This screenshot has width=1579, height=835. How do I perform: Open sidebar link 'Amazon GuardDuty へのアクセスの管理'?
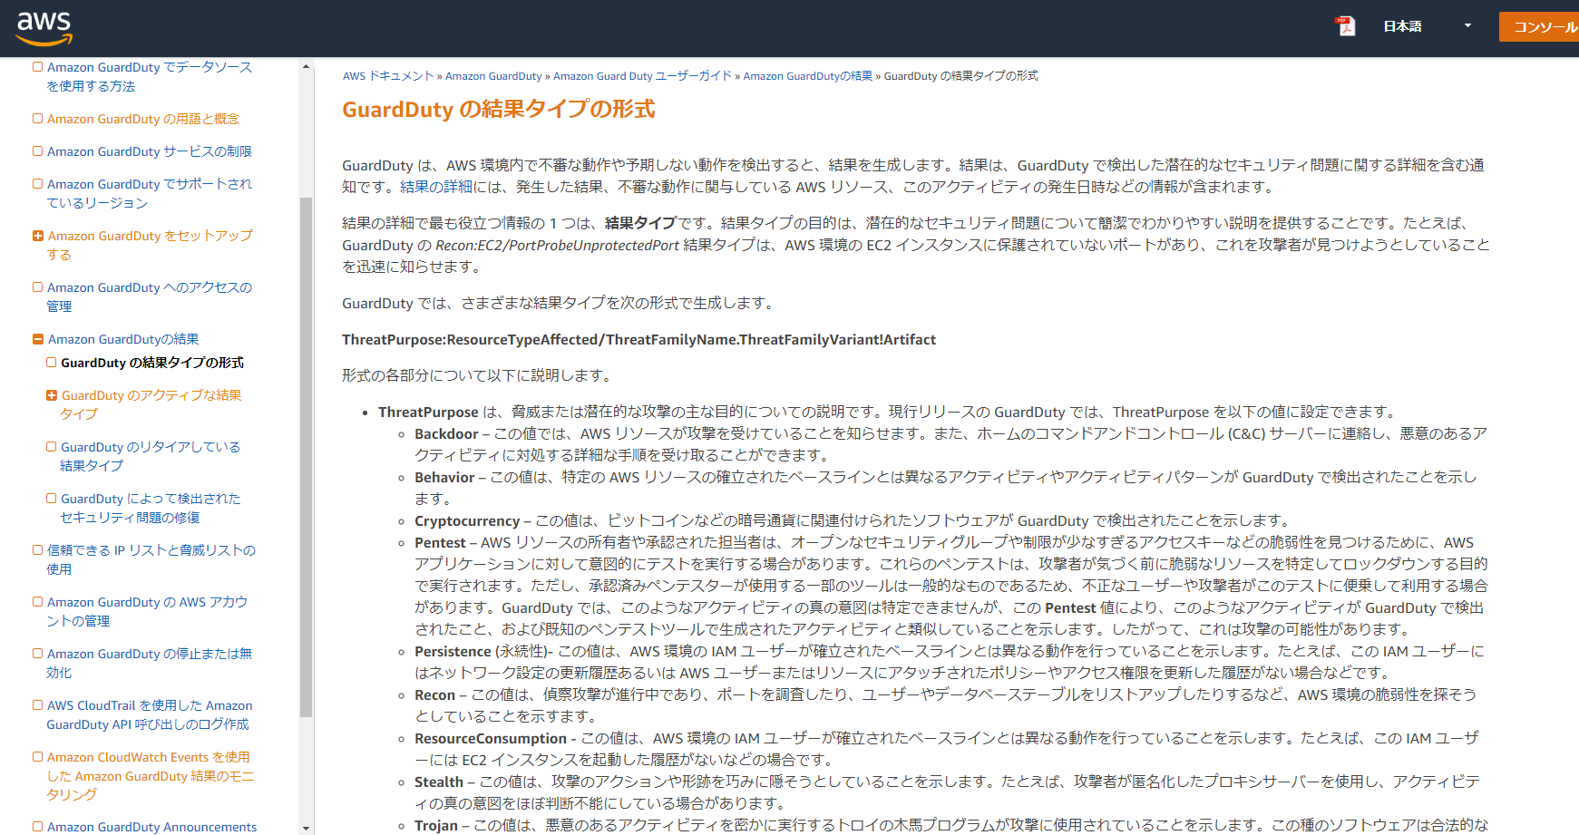click(x=150, y=296)
